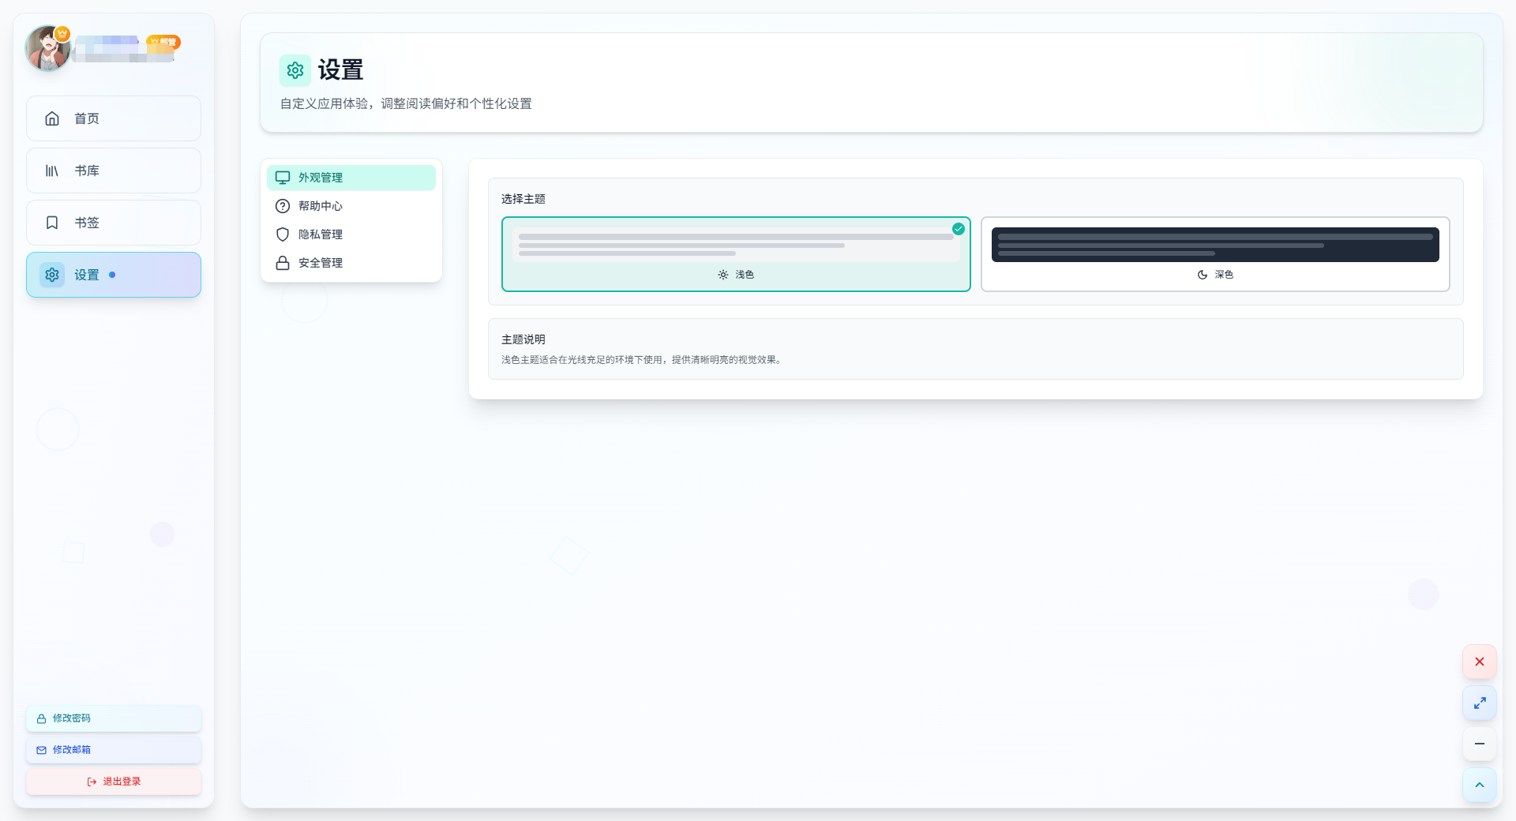Screen dimensions: 1516x821
Task: Select the 深色 dark theme card
Action: pos(1215,254)
